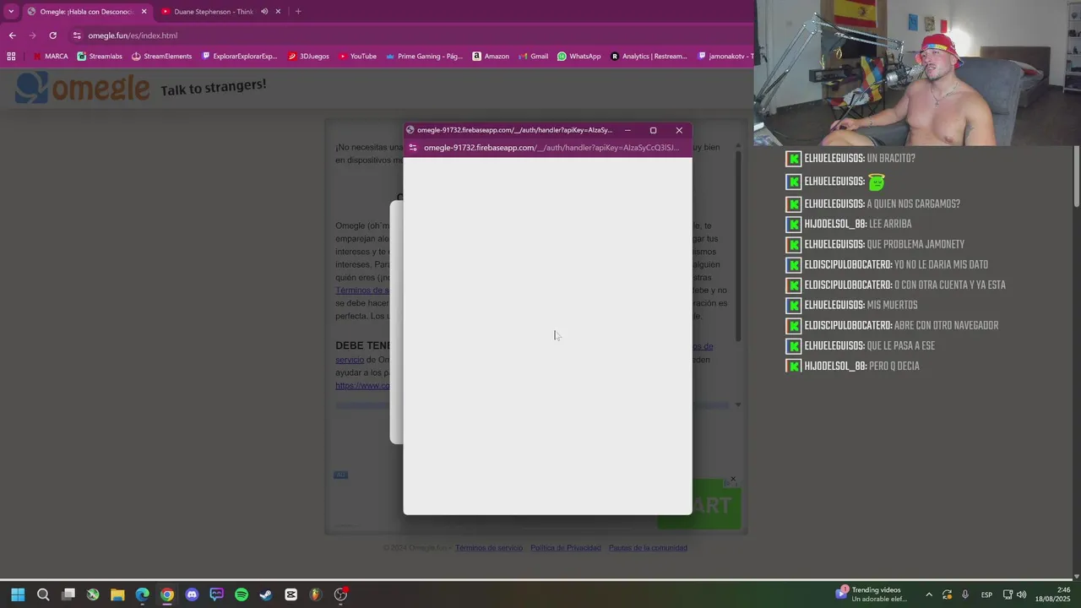This screenshot has height=608, width=1081.
Task: Open the Chrome tab search dropdown
Action: point(11,11)
